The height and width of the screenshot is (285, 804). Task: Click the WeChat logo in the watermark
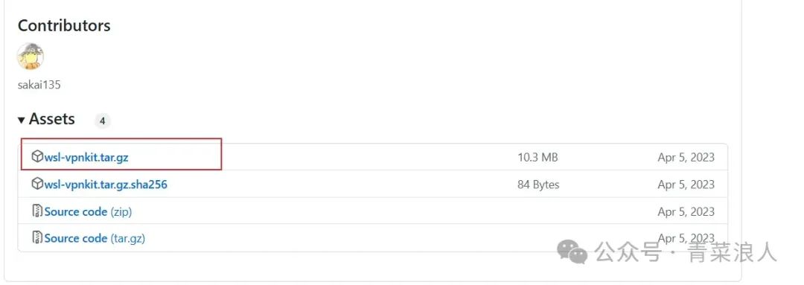pyautogui.click(x=572, y=252)
